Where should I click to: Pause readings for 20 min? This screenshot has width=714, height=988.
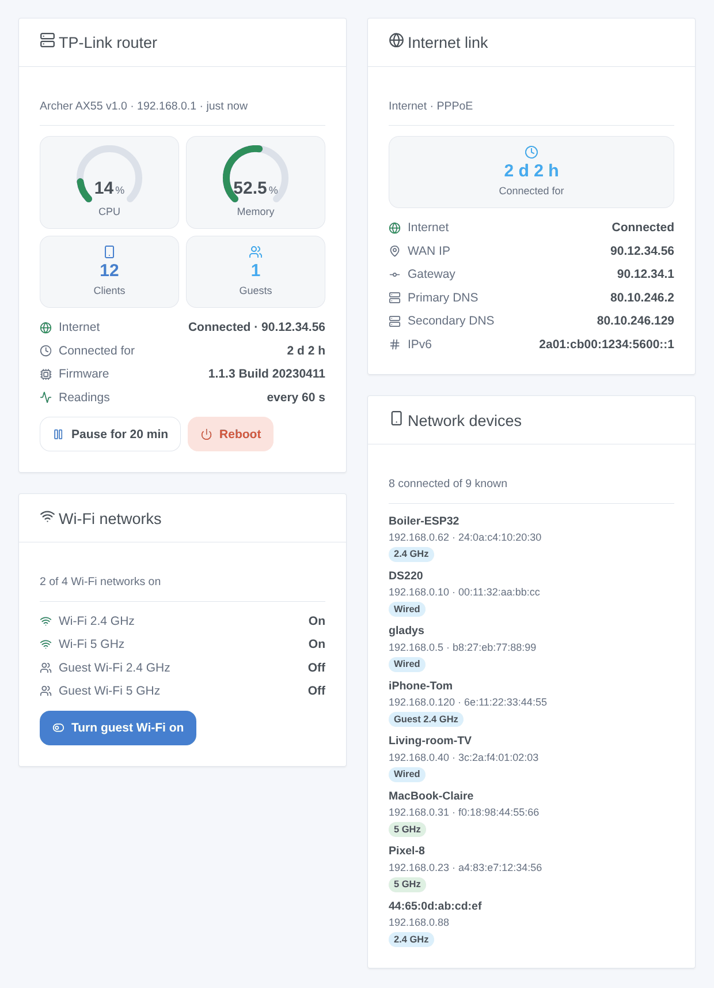click(x=110, y=434)
